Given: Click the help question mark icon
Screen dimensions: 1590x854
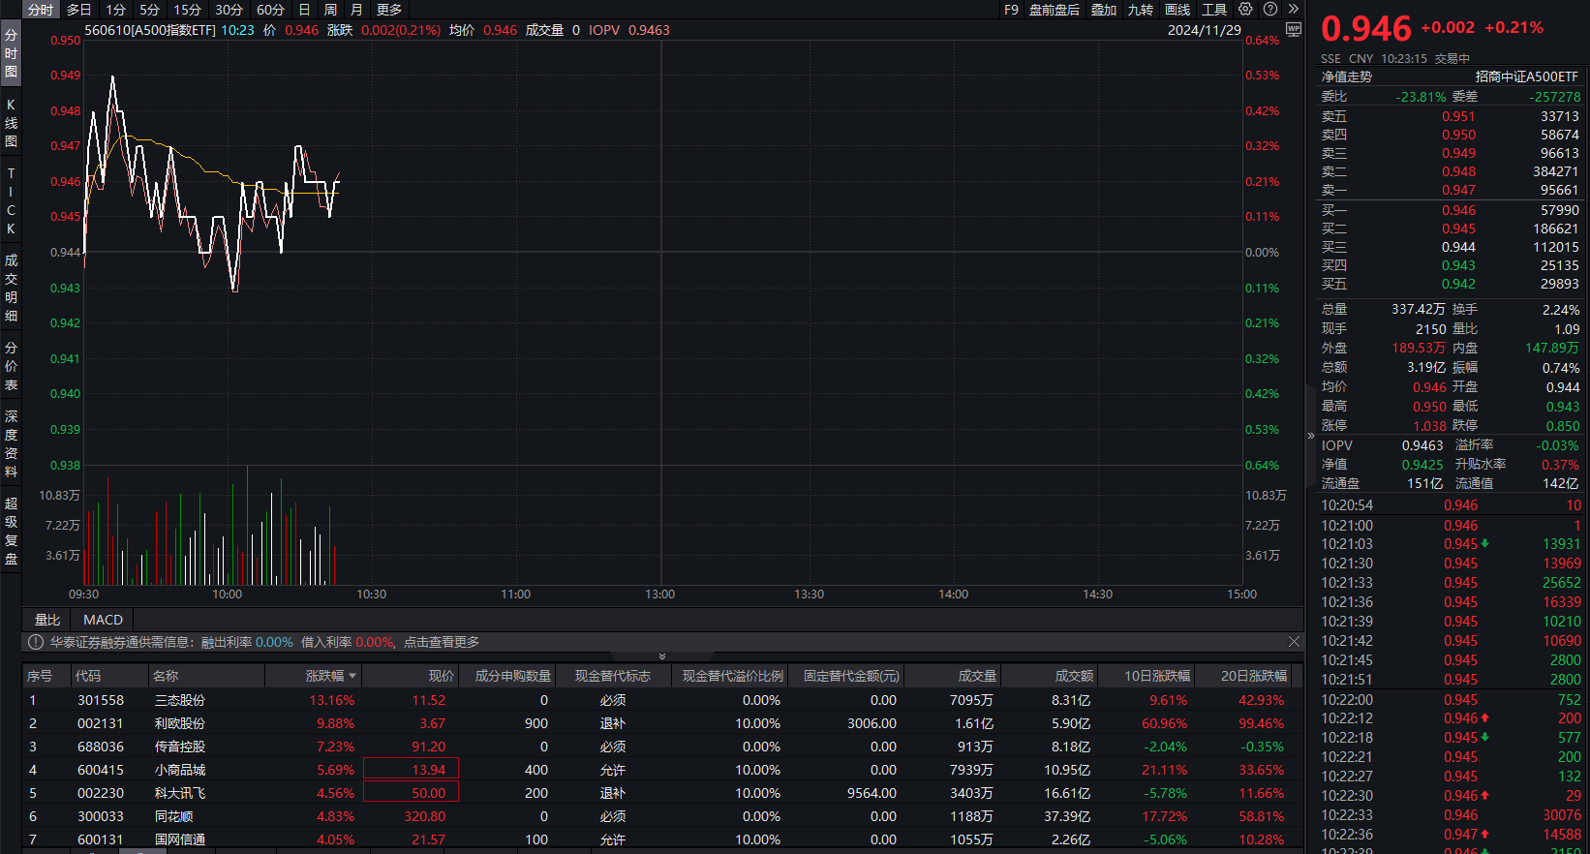Looking at the screenshot, I should click(1270, 10).
